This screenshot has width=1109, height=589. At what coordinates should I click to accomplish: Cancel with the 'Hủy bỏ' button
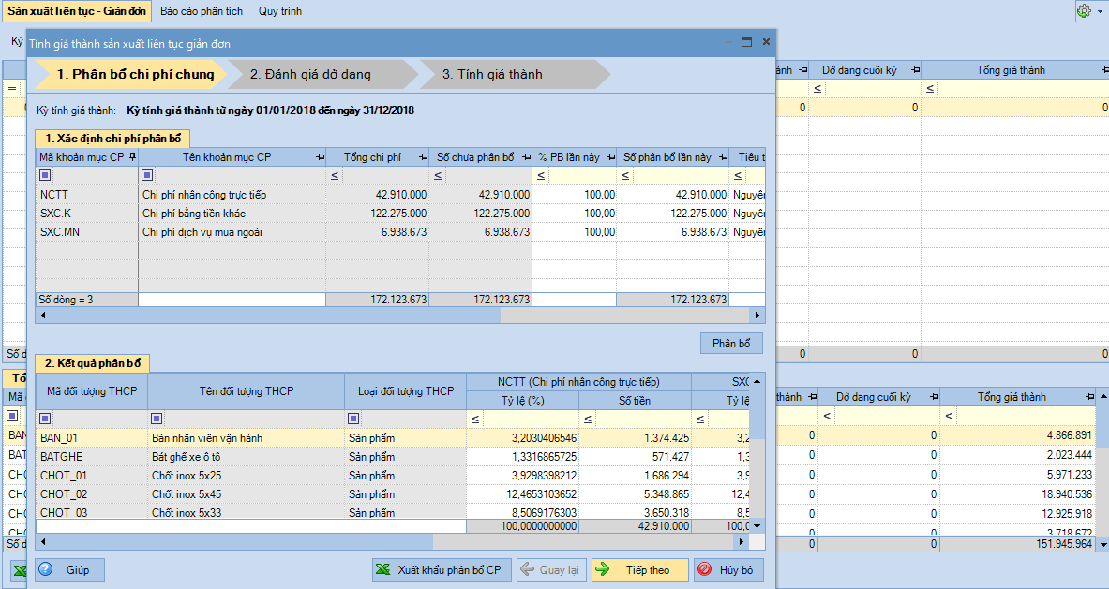pyautogui.click(x=728, y=570)
